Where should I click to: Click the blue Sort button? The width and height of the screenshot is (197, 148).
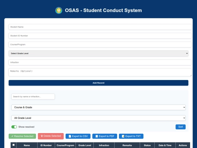[181, 127]
